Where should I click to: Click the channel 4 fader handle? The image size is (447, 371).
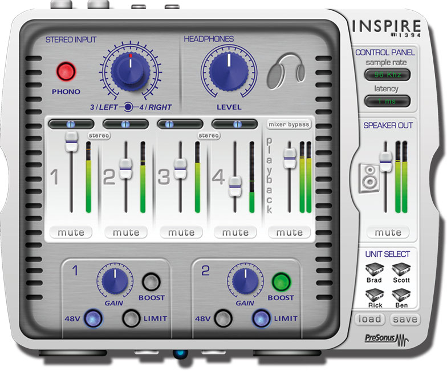[x=235, y=186]
